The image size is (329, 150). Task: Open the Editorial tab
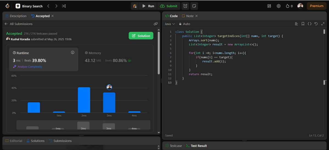14,141
